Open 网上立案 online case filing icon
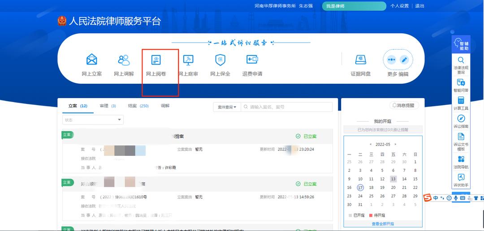The width and height of the screenshot is (484, 231). point(91,60)
